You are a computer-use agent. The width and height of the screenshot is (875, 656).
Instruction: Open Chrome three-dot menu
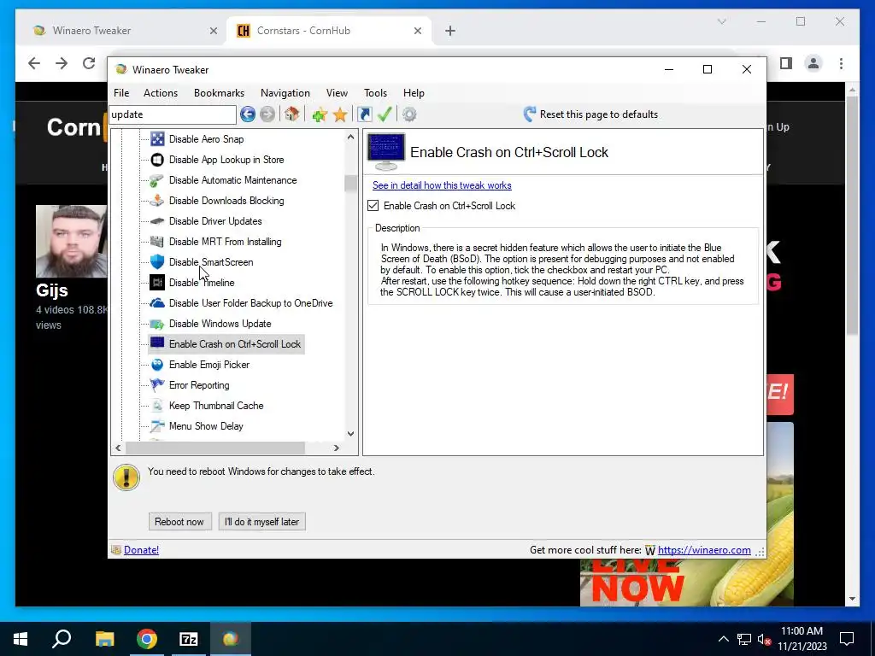coord(841,63)
